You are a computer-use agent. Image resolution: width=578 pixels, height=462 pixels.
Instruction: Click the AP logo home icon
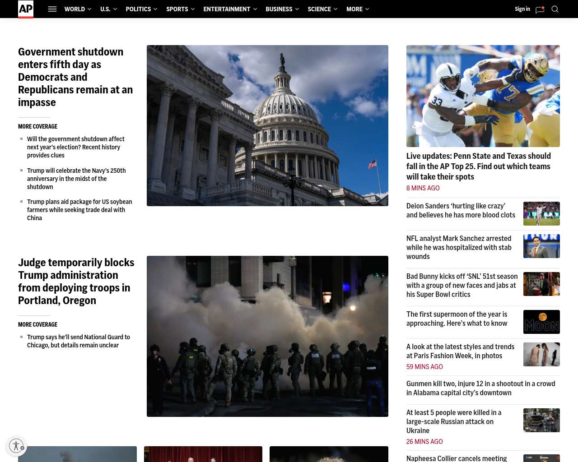coord(26,9)
